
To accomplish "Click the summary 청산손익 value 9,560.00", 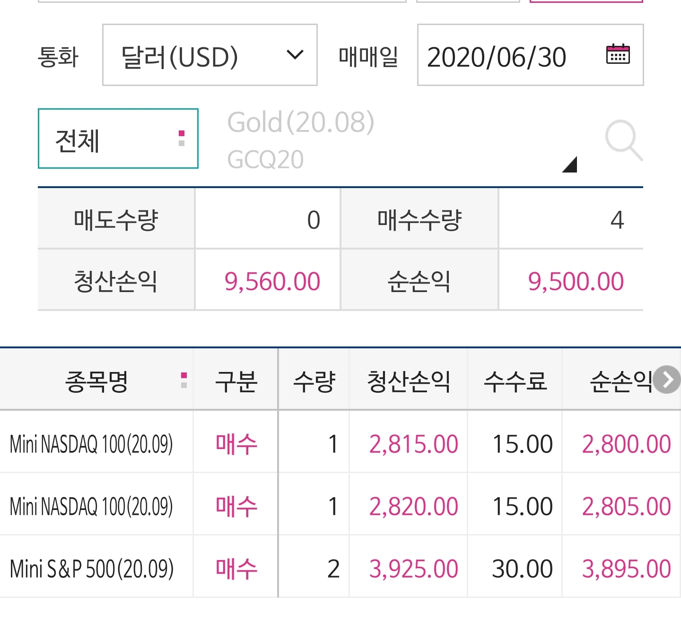I will (x=272, y=281).
